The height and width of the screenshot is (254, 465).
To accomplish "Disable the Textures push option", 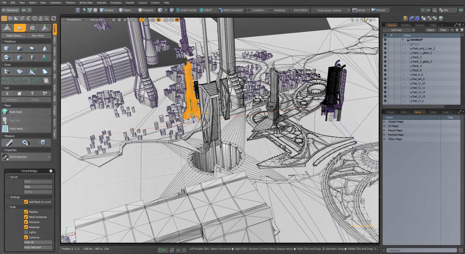I will [x=26, y=222].
